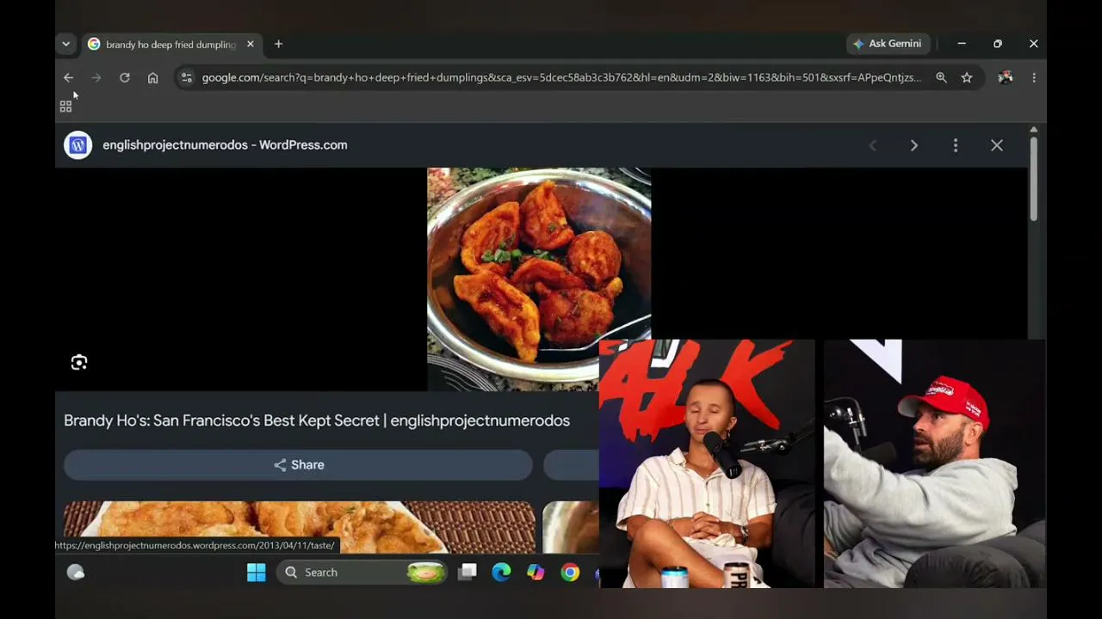
Task: Open the Windows Start menu
Action: tap(257, 573)
